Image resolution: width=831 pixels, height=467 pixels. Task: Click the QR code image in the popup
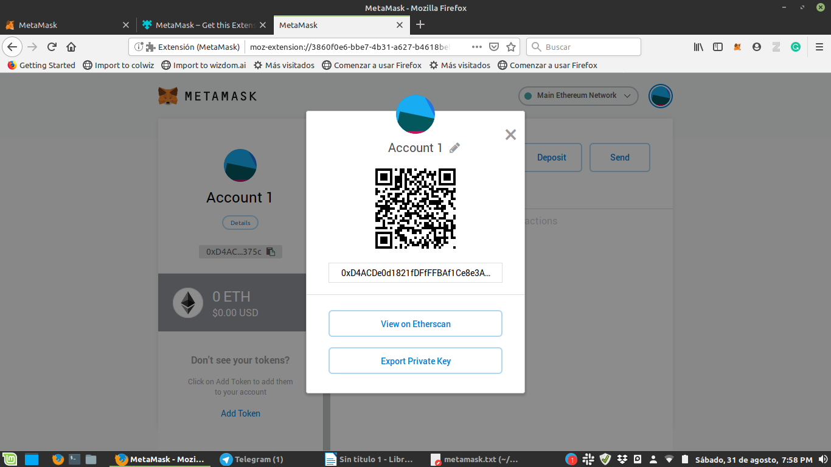coord(415,209)
